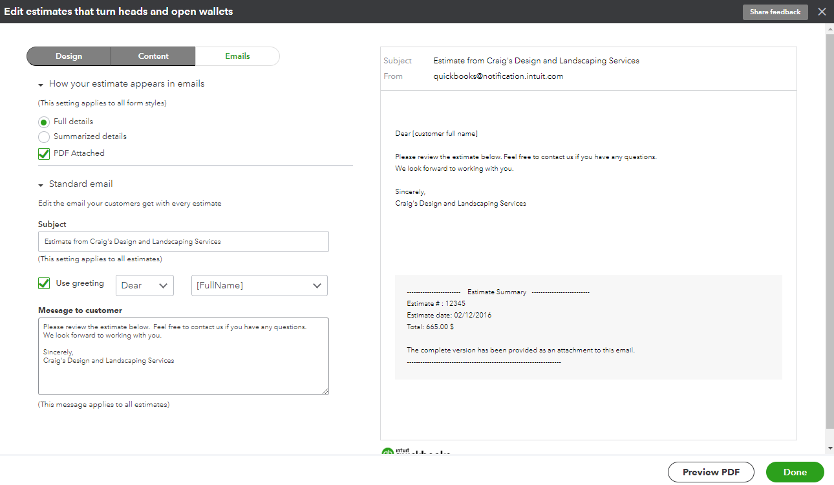This screenshot has width=834, height=485.
Task: Collapse the Standard email section
Action: pyautogui.click(x=41, y=185)
